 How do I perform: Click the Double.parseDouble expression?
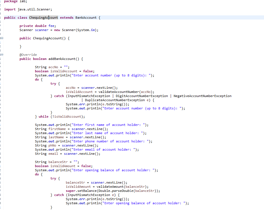coord(116,190)
